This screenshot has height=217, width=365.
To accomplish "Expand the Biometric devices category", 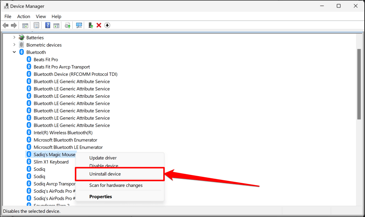I will 14,45.
